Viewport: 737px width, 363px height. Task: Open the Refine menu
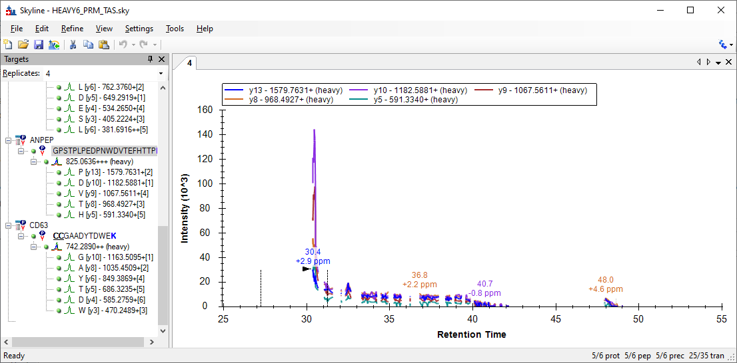point(72,29)
